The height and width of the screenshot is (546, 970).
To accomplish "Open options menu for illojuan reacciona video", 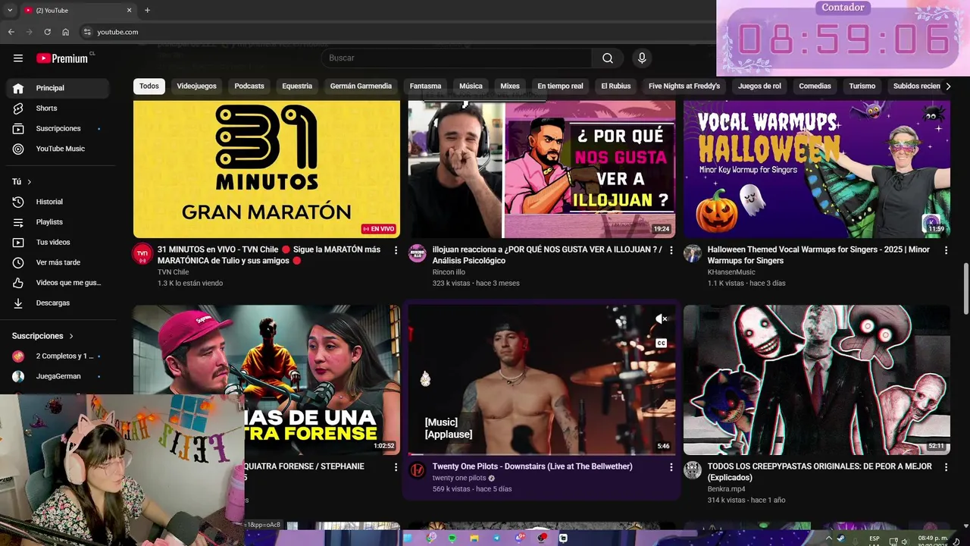I will pyautogui.click(x=671, y=250).
